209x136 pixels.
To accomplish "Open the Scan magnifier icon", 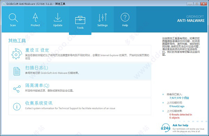I will [13, 18].
